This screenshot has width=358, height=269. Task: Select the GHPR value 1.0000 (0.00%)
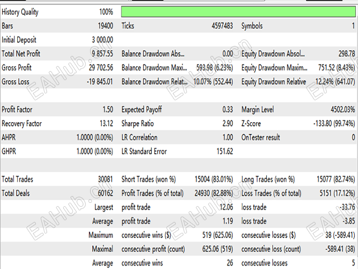pyautogui.click(x=95, y=151)
